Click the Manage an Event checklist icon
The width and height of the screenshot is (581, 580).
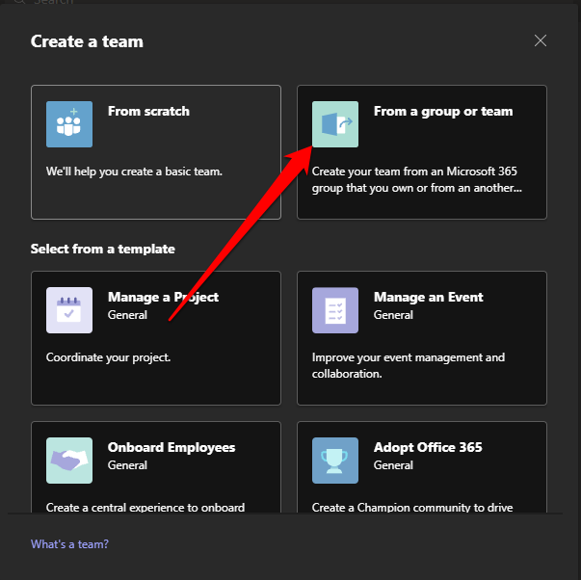pos(335,310)
